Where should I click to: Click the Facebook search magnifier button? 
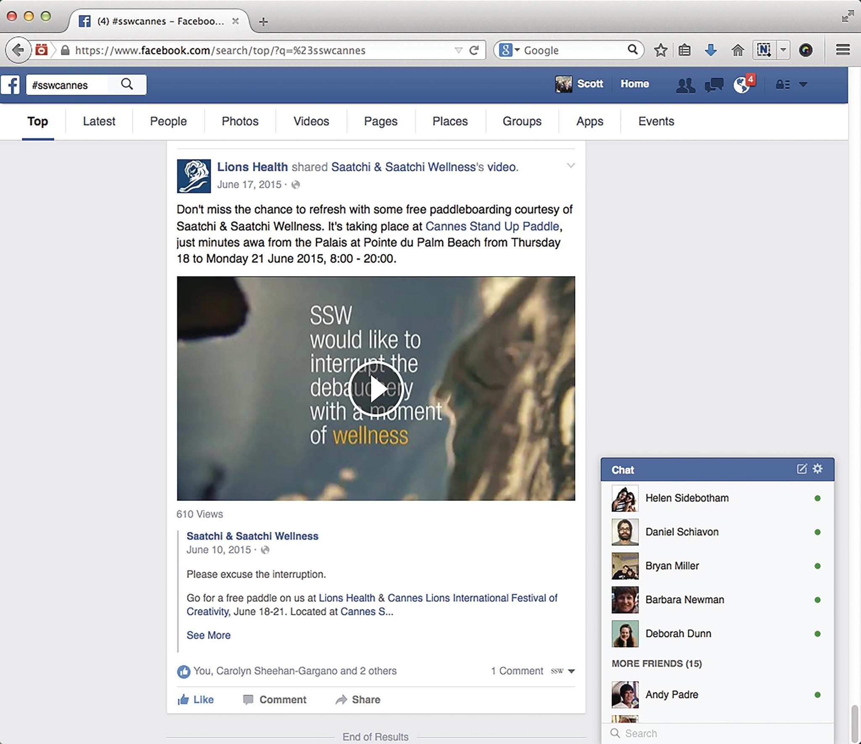[x=127, y=84]
